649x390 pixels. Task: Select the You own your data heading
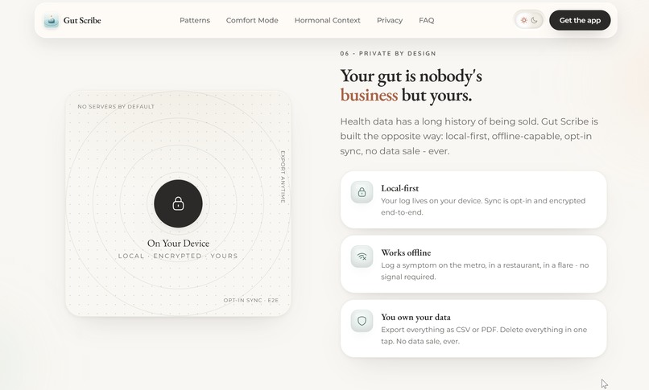pyautogui.click(x=416, y=317)
